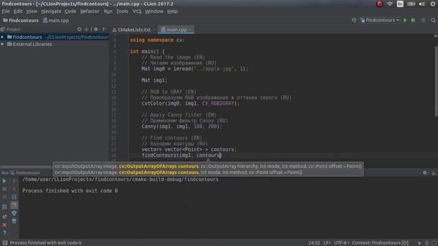Change UTF-8 file encoding in status bar
Viewport: 438px width, 246px height.
pyautogui.click(x=342, y=243)
